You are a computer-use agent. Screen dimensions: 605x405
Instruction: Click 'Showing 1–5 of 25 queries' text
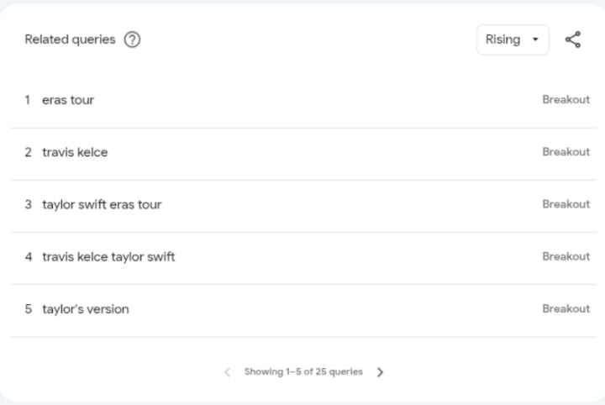(x=303, y=371)
